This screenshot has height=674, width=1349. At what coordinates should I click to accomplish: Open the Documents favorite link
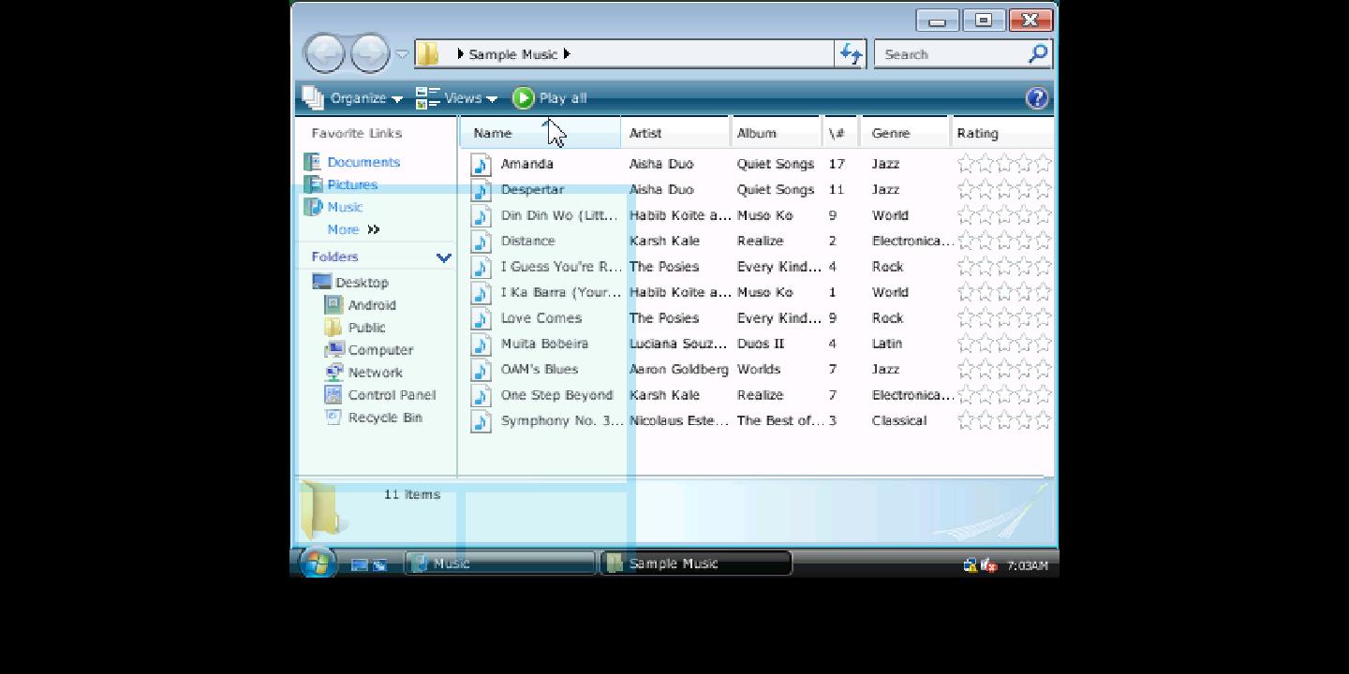363,162
